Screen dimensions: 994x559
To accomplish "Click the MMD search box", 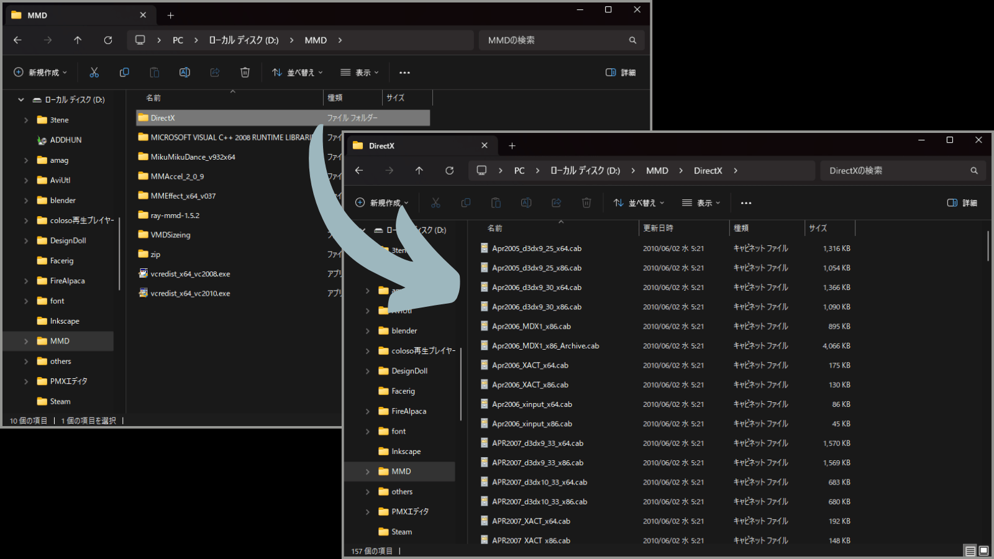I will (x=556, y=40).
